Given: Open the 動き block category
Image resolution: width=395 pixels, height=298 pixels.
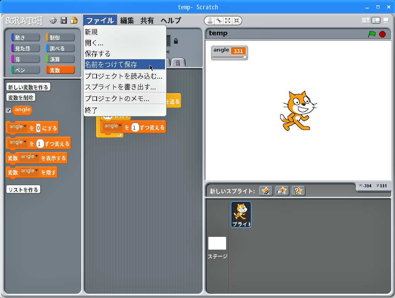Looking at the screenshot, I should click(x=26, y=38).
